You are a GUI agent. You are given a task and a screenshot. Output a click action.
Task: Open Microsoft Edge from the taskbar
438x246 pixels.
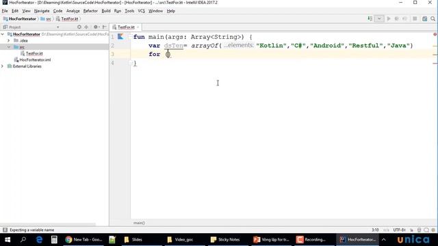[39, 240]
